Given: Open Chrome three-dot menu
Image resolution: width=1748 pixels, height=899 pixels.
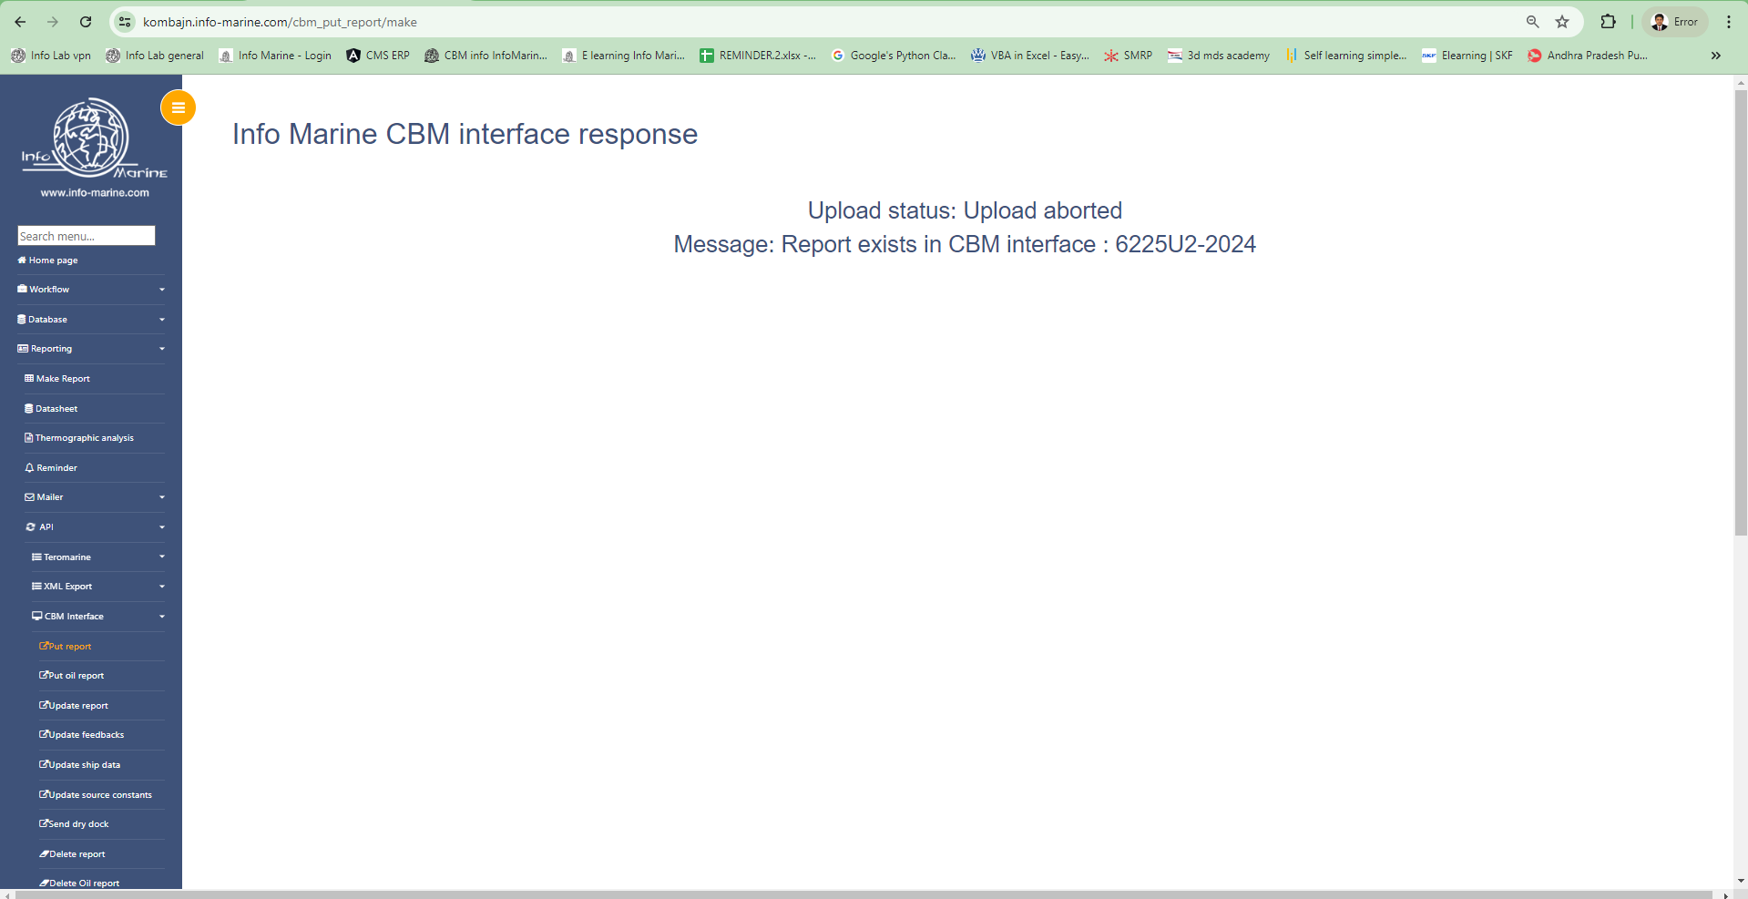Looking at the screenshot, I should click(x=1728, y=22).
